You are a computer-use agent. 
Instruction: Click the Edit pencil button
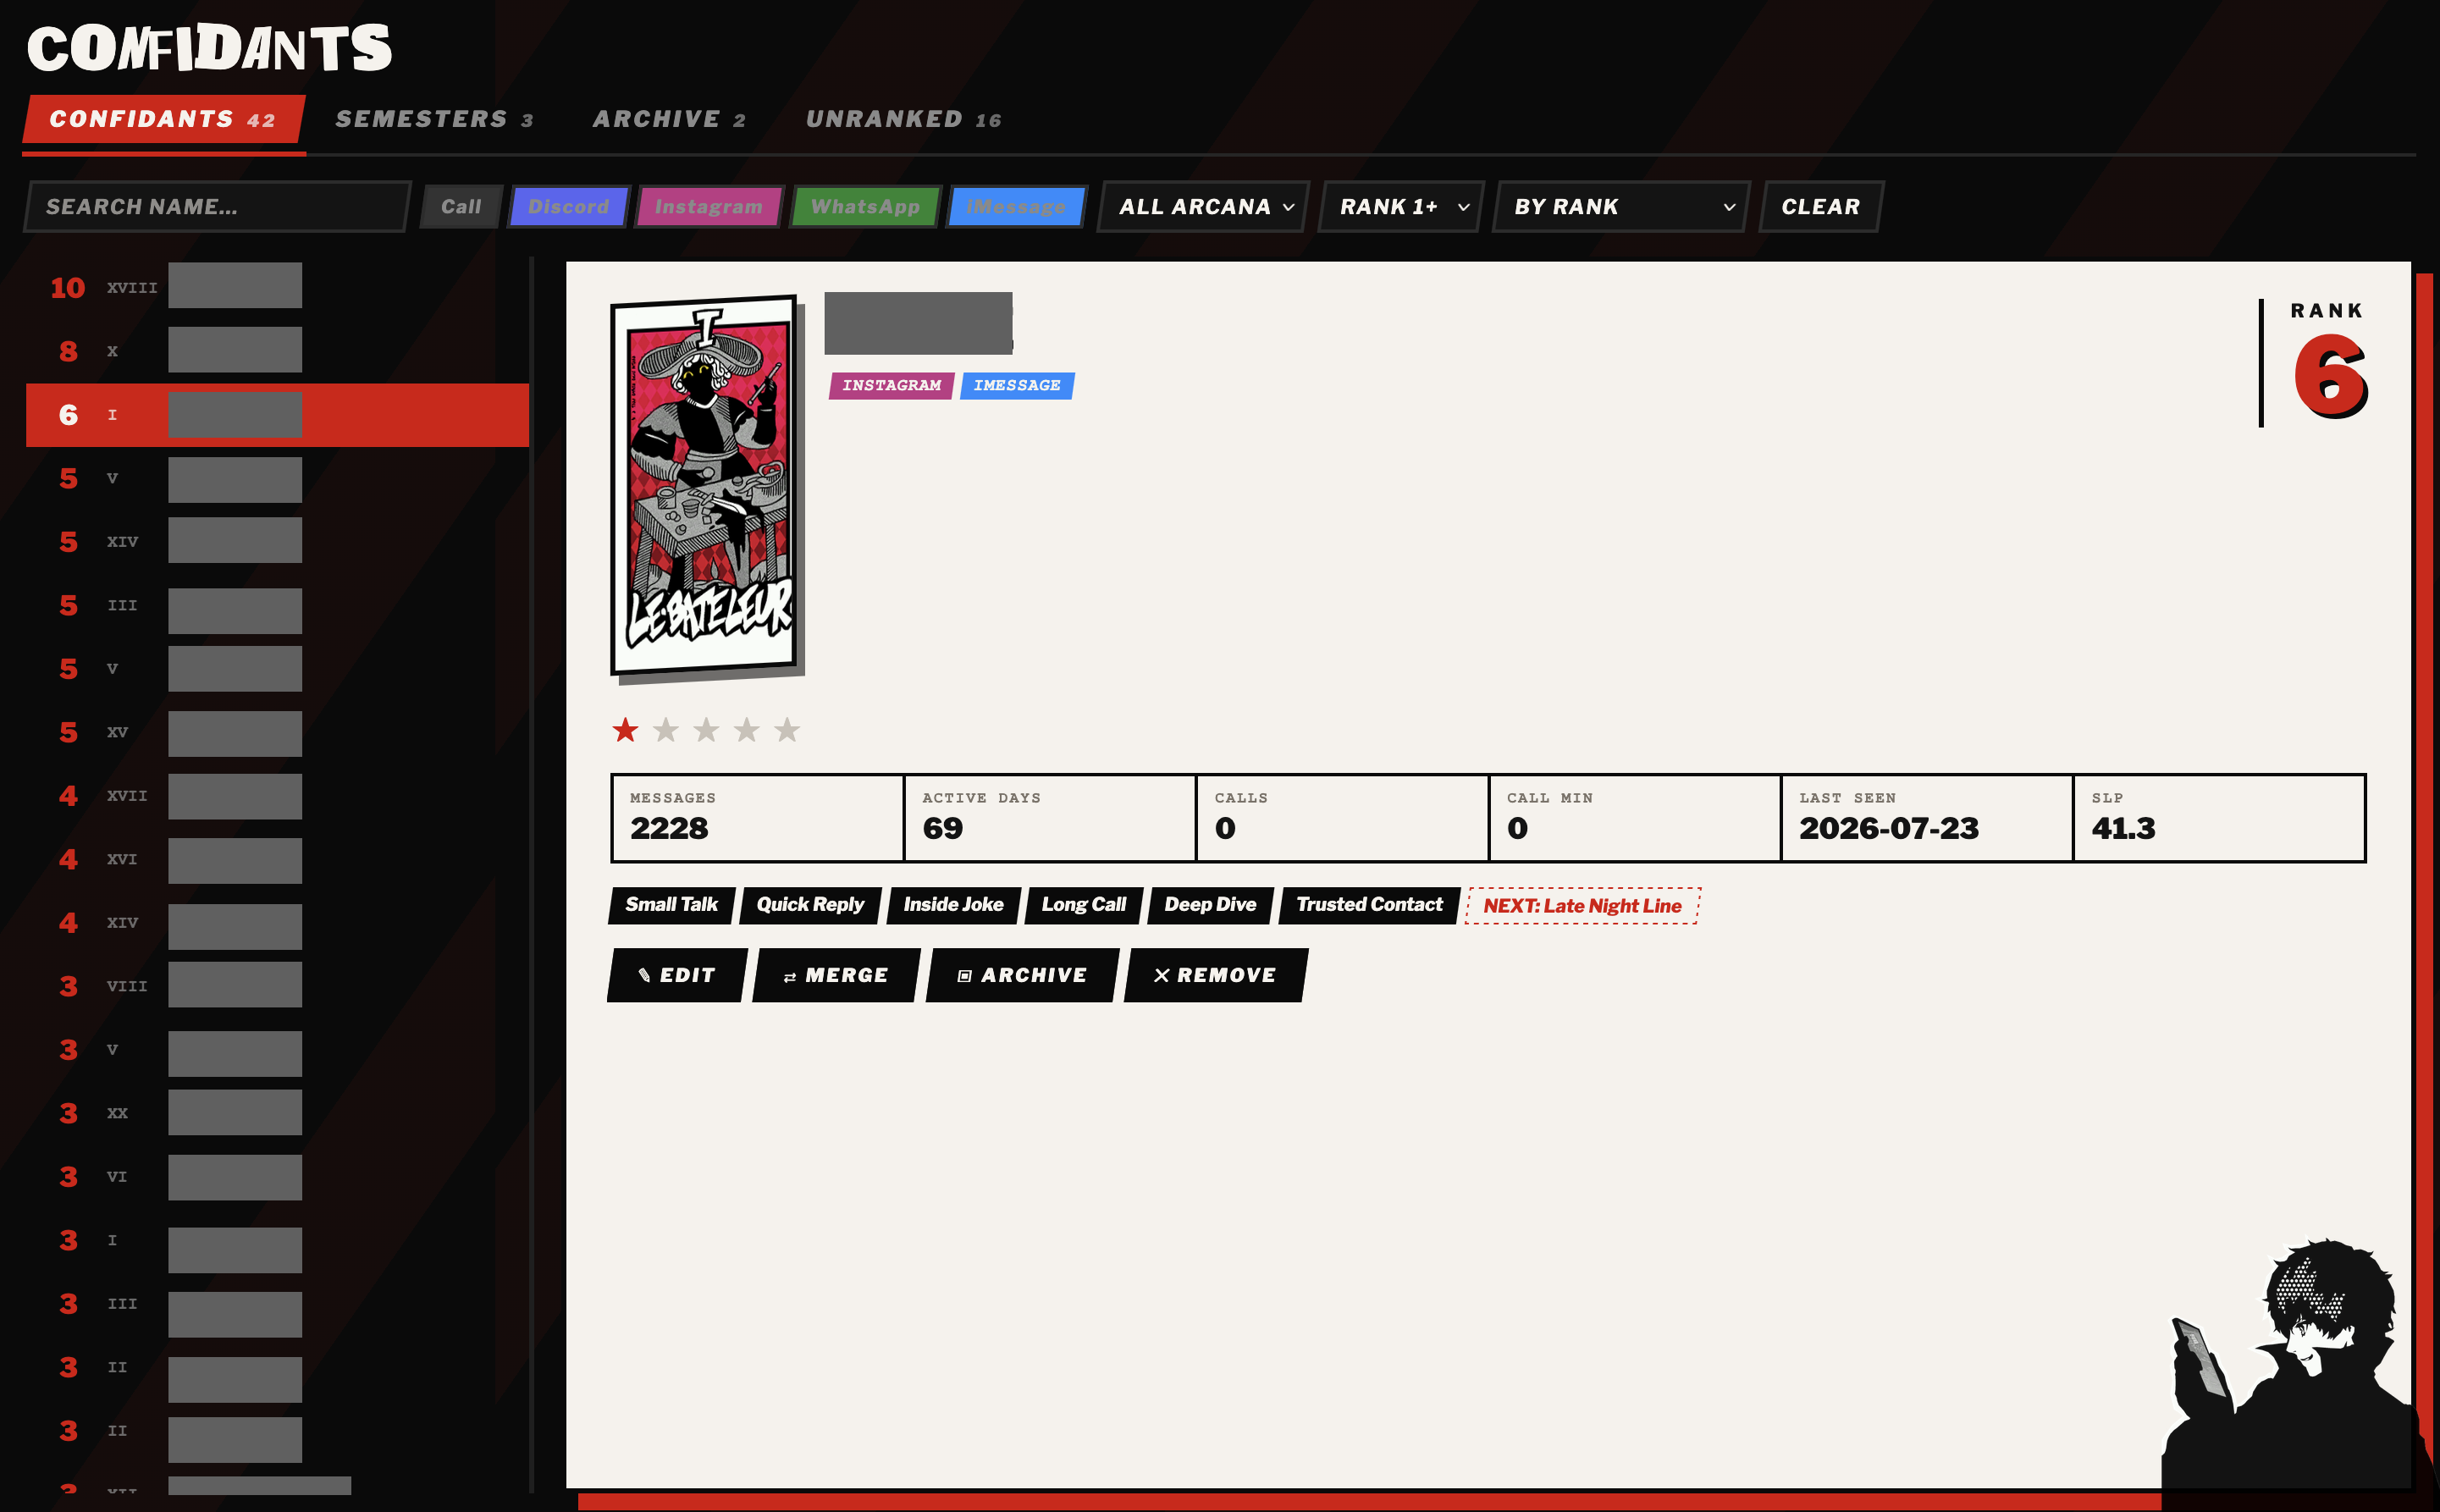[x=677, y=975]
